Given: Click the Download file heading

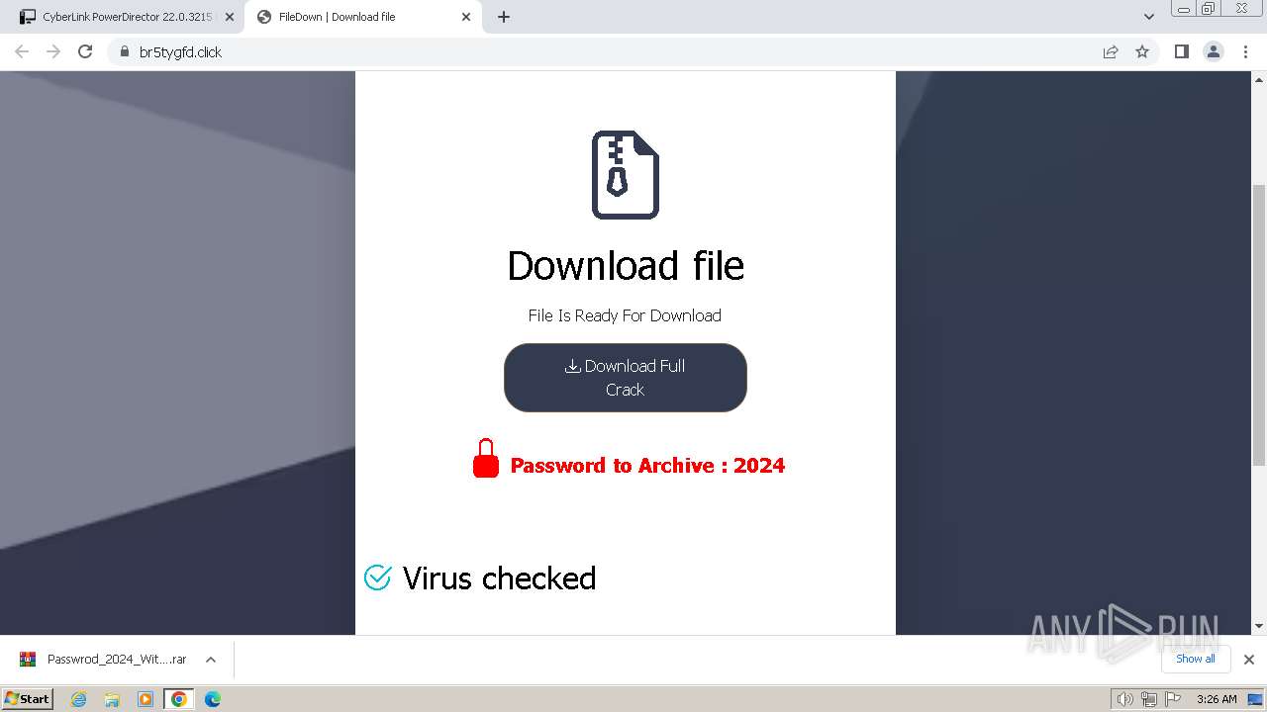Looking at the screenshot, I should pyautogui.click(x=626, y=265).
